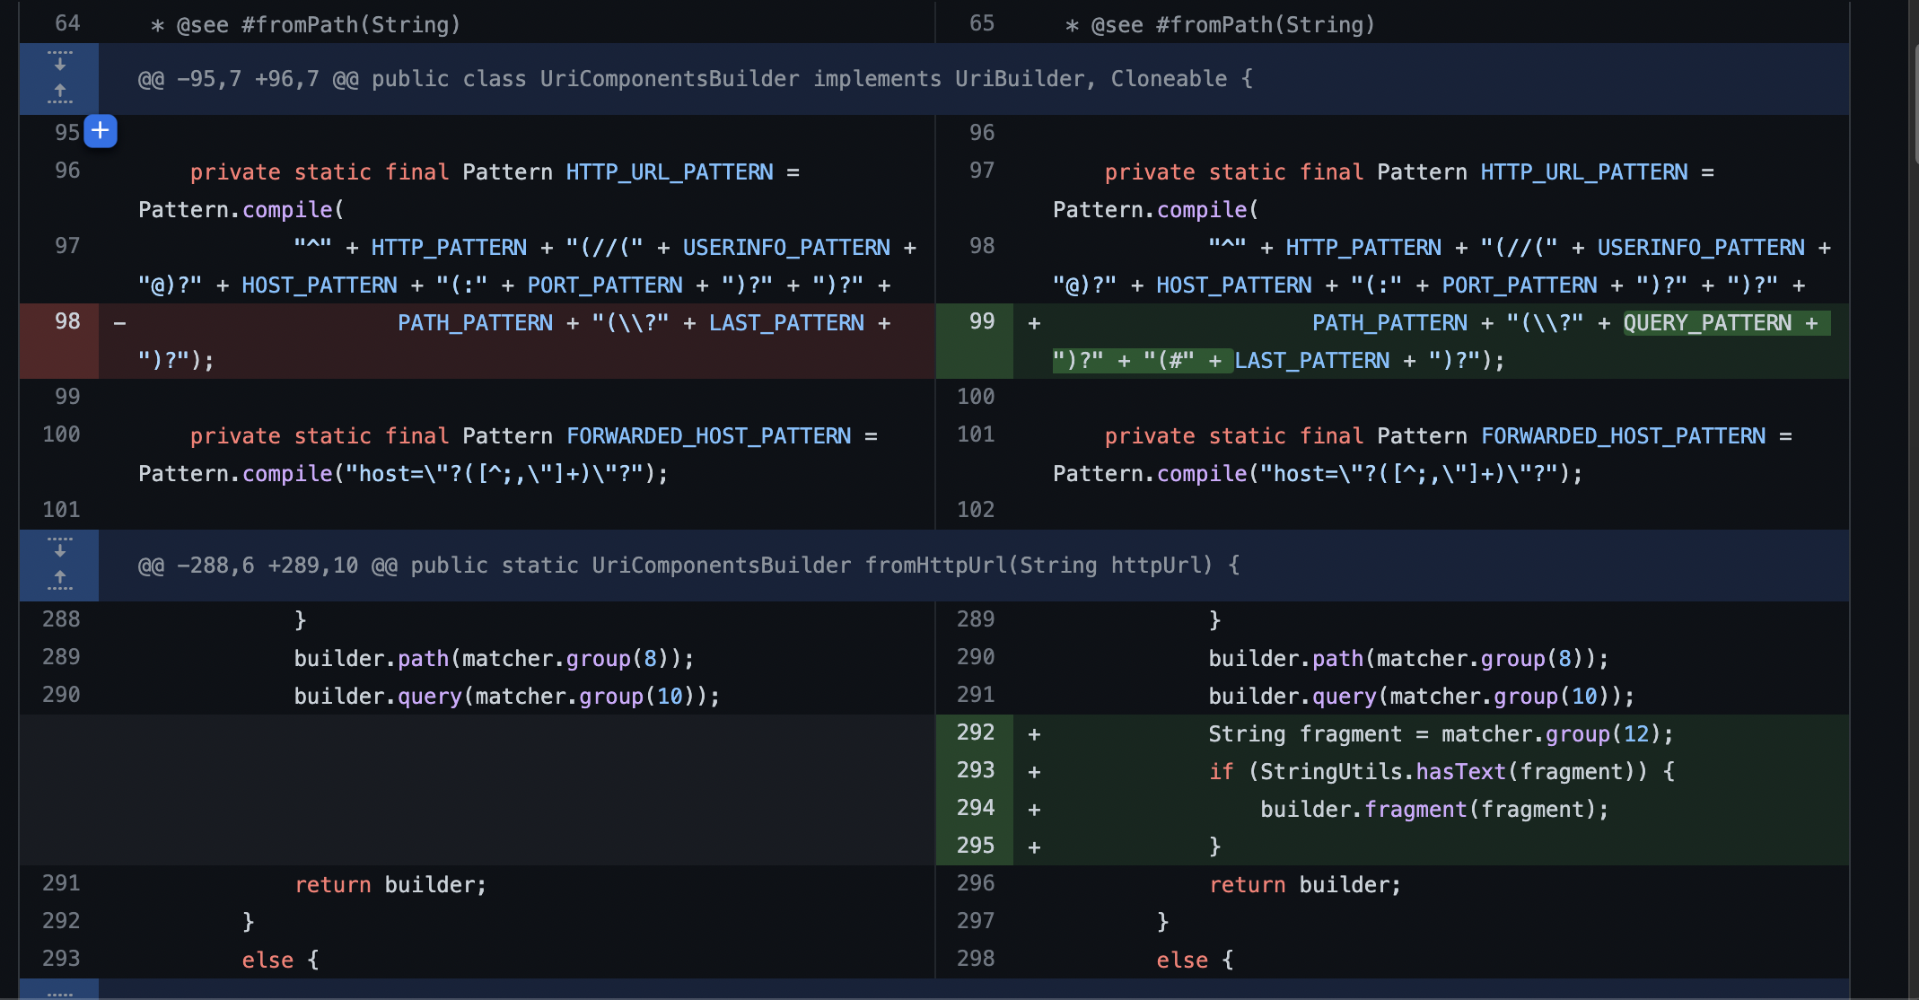Click line number 65 beside '@see #fromPath(String)'
Image resolution: width=1919 pixels, height=1000 pixels.
[982, 23]
